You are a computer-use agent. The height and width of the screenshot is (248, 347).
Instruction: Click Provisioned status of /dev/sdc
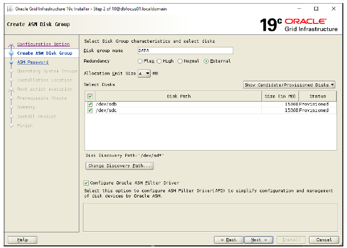(x=314, y=110)
